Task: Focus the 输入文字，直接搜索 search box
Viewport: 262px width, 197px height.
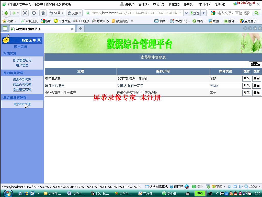Action: [x=234, y=13]
